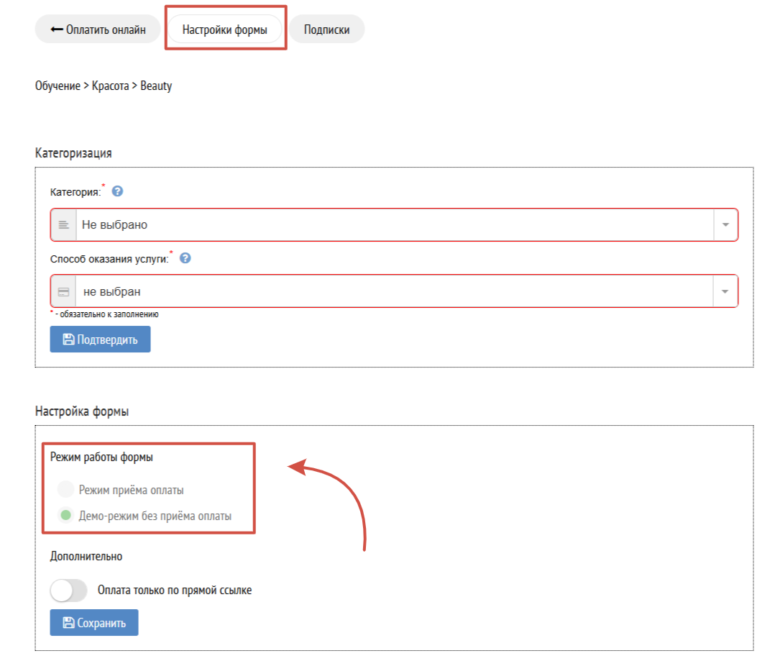Click the card icon in service method field
This screenshot has height=666, width=780.
(x=63, y=291)
